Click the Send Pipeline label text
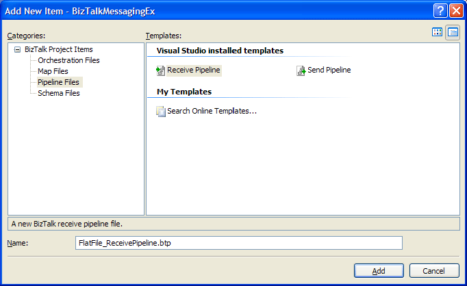The width and height of the screenshot is (467, 286). point(329,70)
